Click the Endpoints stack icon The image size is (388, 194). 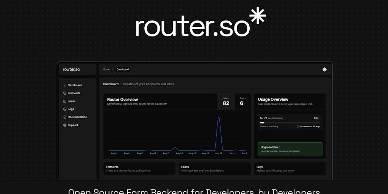pos(65,93)
